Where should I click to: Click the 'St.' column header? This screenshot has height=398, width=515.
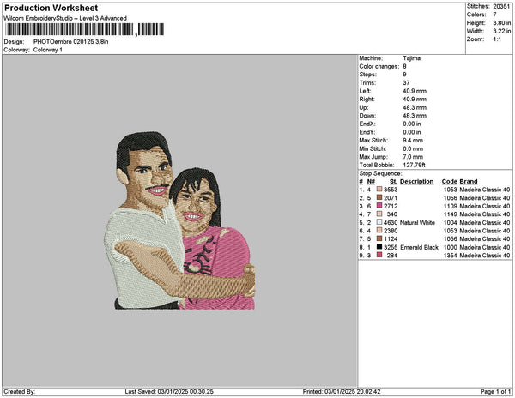point(393,182)
